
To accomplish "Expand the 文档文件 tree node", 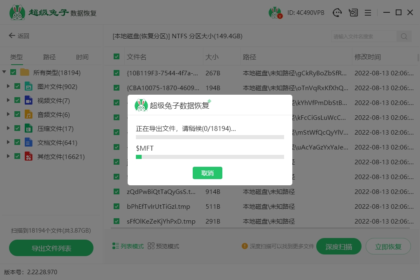I will pos(8,142).
